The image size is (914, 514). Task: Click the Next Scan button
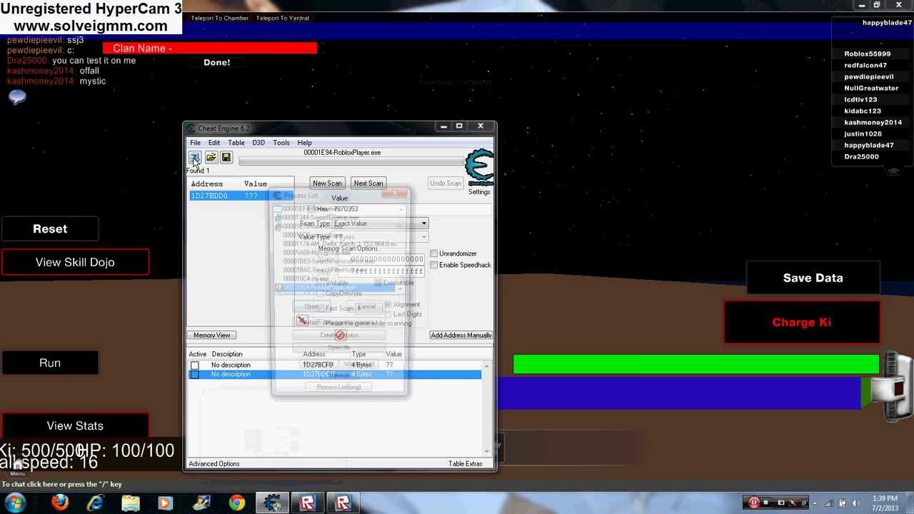[368, 183]
